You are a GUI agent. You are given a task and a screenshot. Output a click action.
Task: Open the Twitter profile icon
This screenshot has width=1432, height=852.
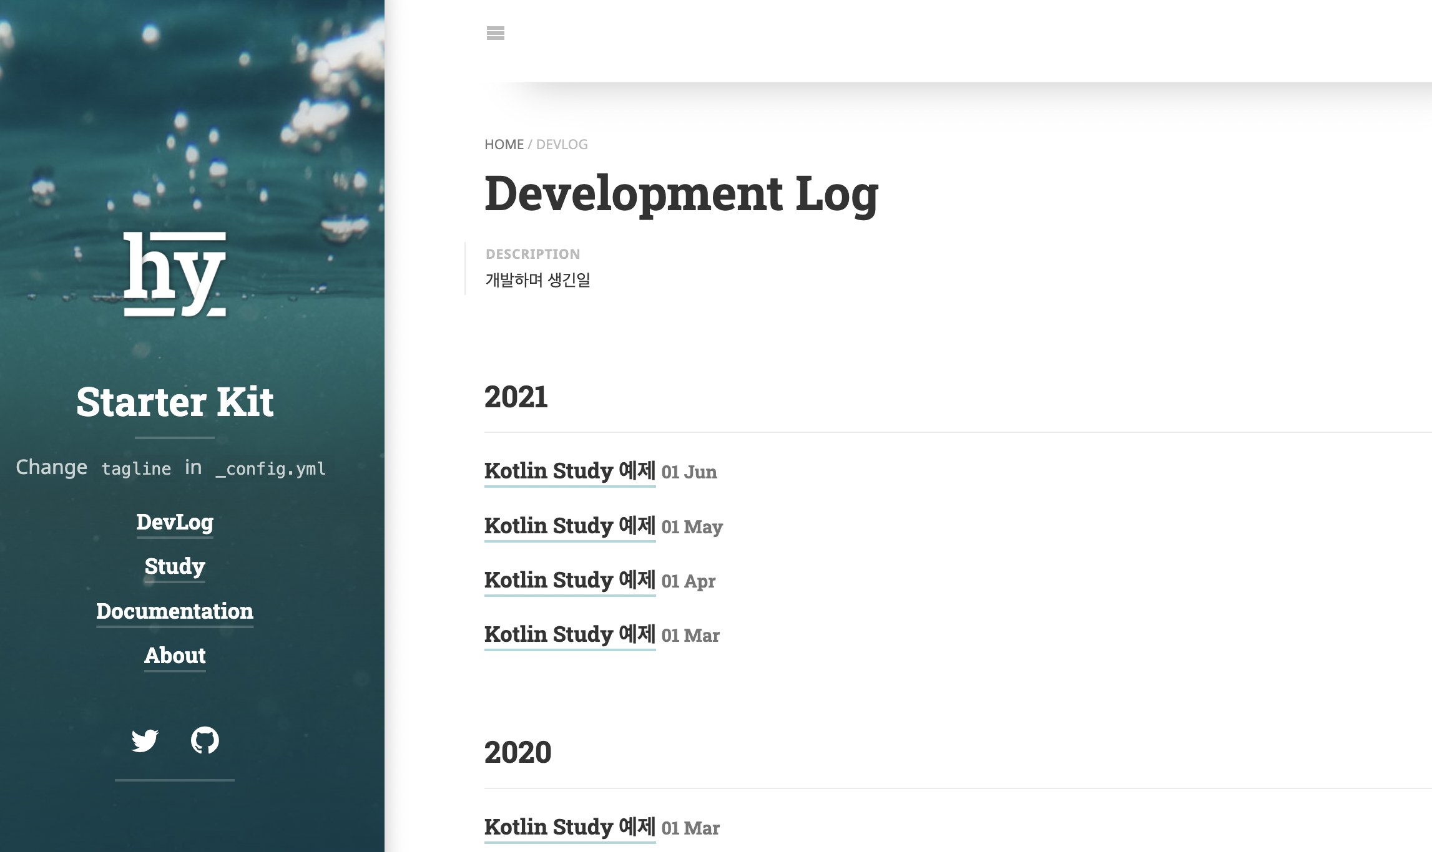145,740
